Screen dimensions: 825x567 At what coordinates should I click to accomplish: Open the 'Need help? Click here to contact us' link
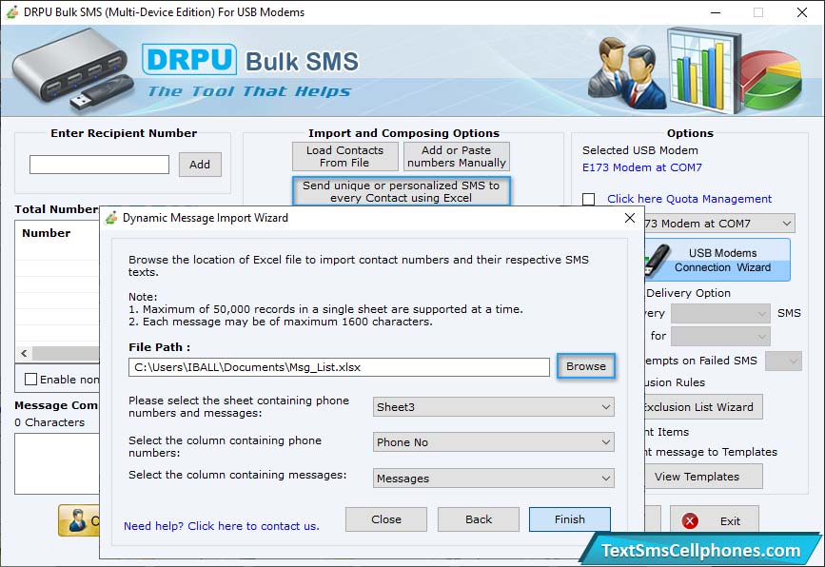(222, 526)
